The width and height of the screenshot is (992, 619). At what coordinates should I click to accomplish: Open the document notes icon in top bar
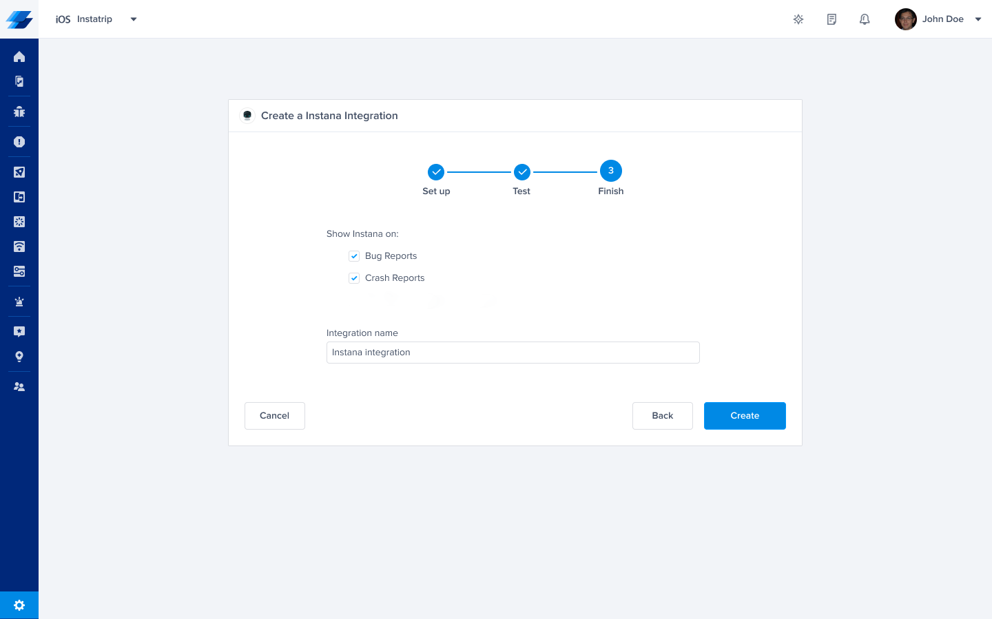pos(831,19)
